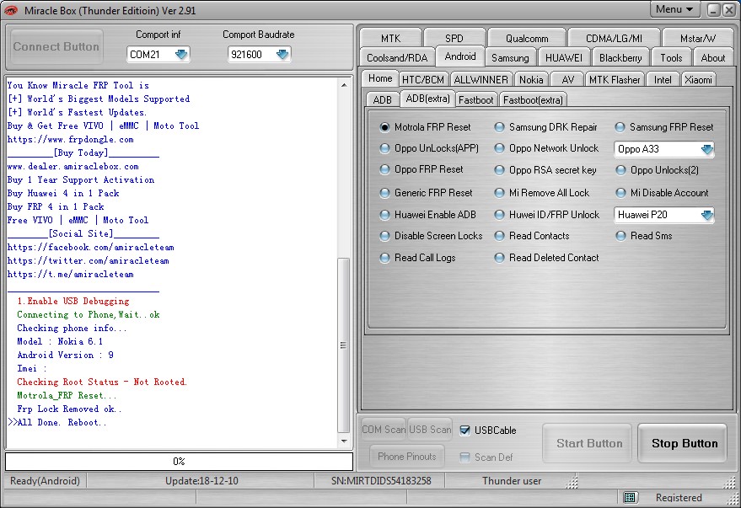This screenshot has height=508, width=741.
Task: Select Oppo RSA secret key option
Action: [499, 170]
